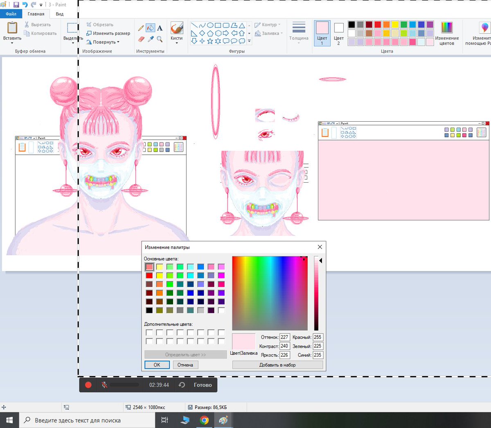
Task: Click the Paint 3D edit icon
Action: tap(484, 27)
